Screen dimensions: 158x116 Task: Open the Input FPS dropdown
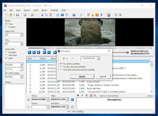(21, 35)
